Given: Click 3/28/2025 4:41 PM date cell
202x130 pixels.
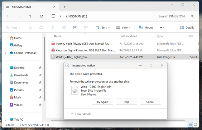Looking at the screenshot, I should tap(131, 57).
